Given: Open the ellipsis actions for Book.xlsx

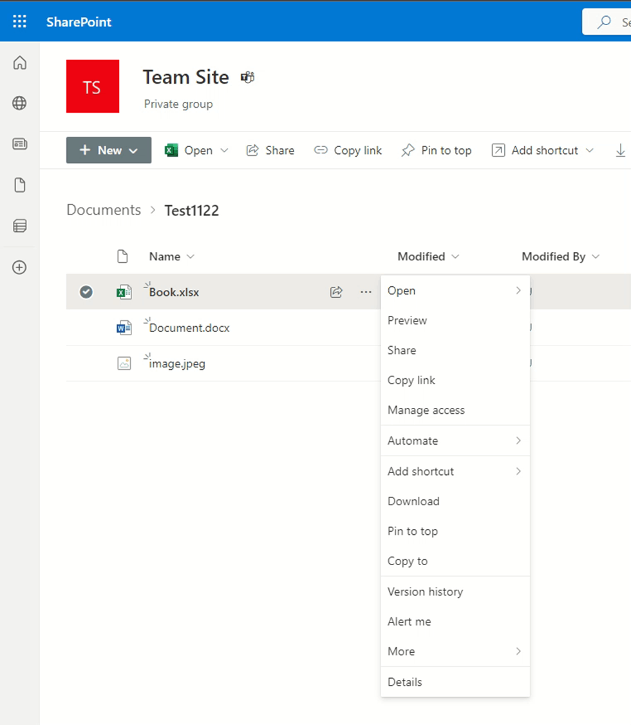Looking at the screenshot, I should tap(366, 292).
